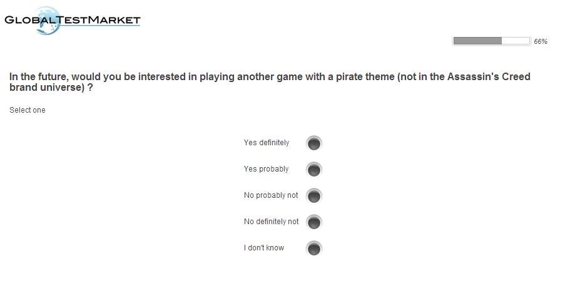Pick the 'No definitely not' radio button

pos(314,222)
